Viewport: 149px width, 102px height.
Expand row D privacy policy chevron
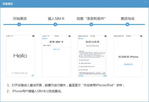[105, 70]
